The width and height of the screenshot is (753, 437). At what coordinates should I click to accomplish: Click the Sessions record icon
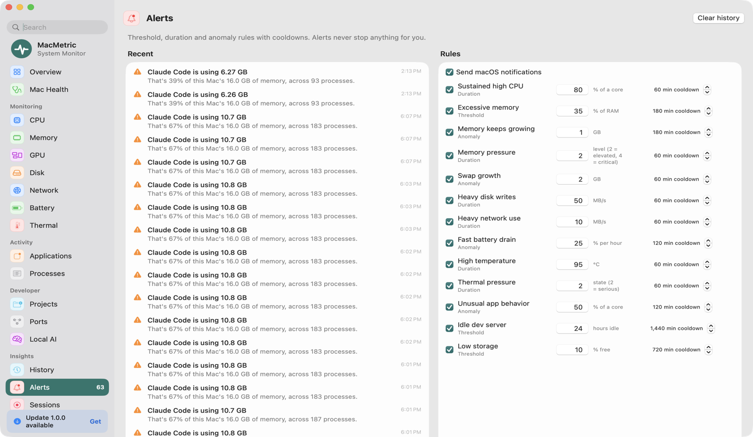pos(17,405)
